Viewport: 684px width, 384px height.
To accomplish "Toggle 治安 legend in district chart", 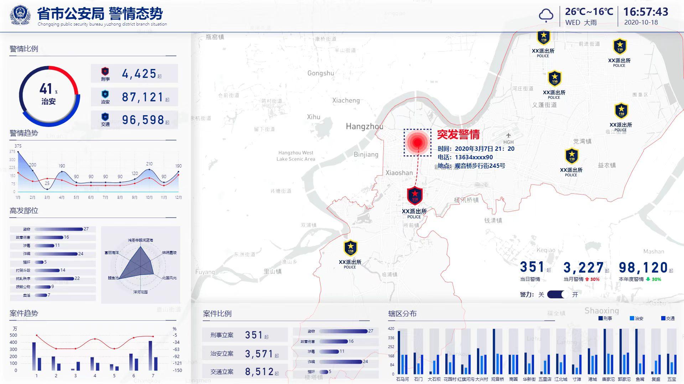I will coord(637,318).
